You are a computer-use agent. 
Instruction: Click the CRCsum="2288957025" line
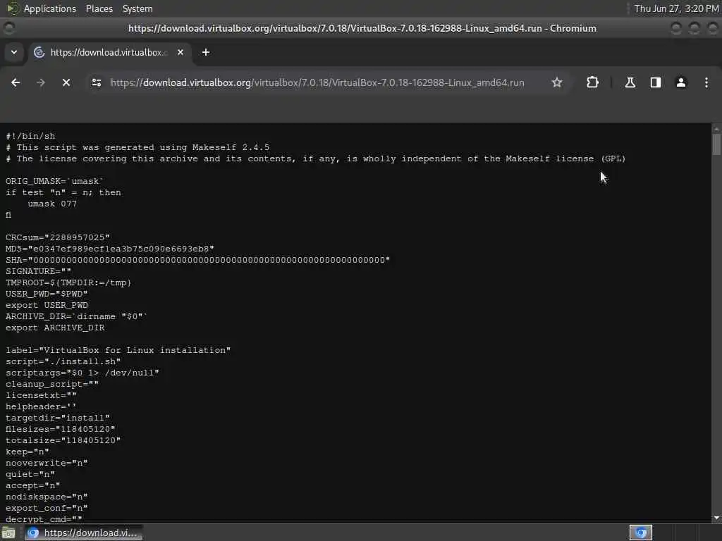[58, 237]
